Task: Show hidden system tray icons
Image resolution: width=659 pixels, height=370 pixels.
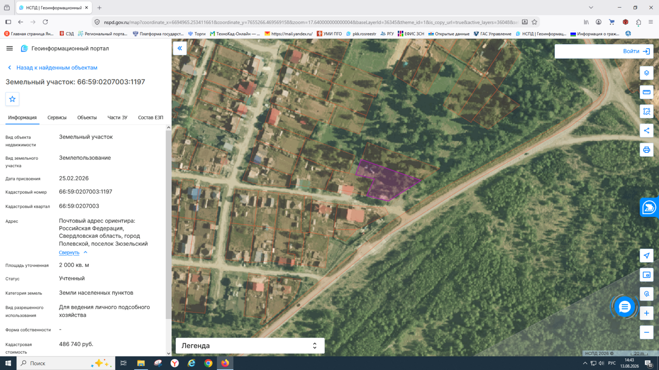Action: coord(585,363)
